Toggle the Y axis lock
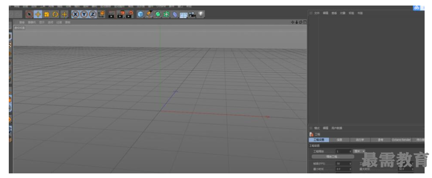Image resolution: width=432 pixels, height=178 pixels. click(x=84, y=14)
